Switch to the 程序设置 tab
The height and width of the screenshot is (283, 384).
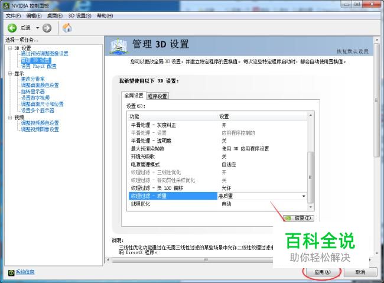[x=158, y=96]
